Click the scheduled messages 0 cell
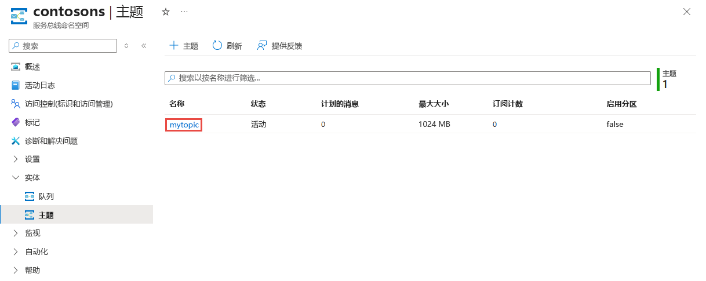The width and height of the screenshot is (706, 281). click(x=323, y=124)
